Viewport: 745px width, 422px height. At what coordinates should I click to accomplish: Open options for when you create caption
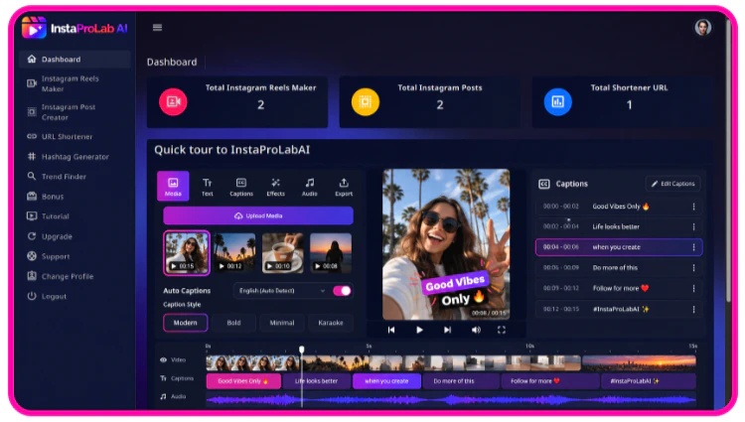pyautogui.click(x=693, y=247)
